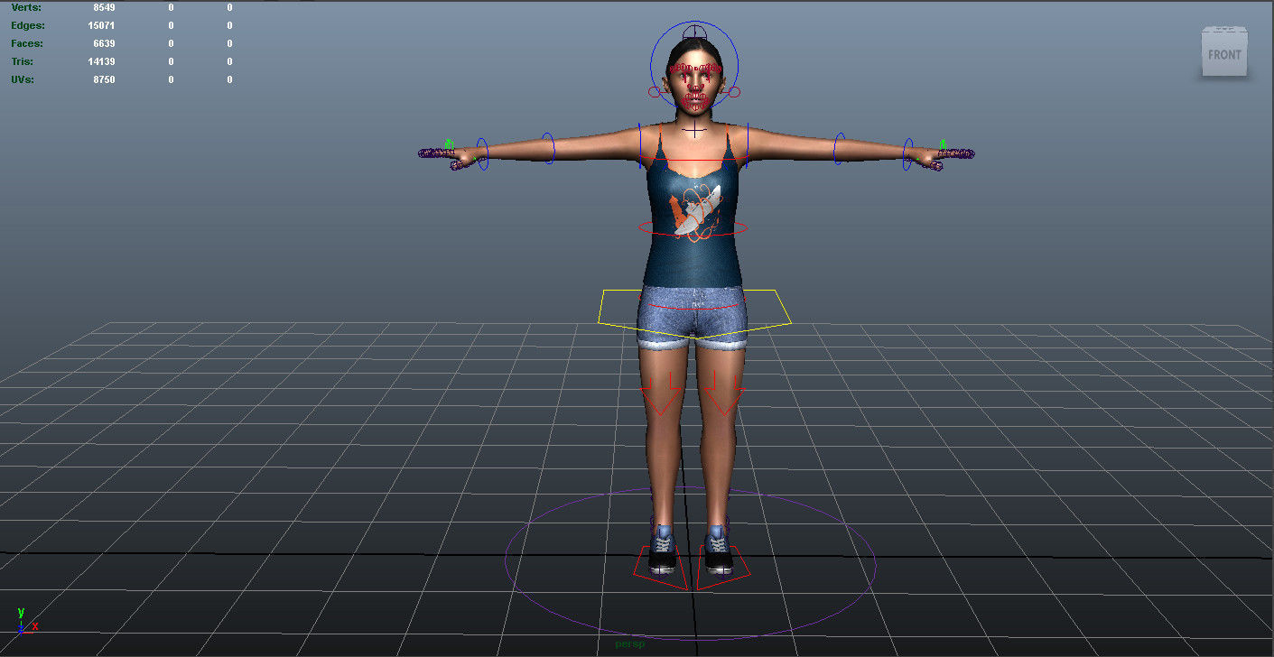Click the 'UVs:' heads-up label
This screenshot has height=657, width=1274.
pyautogui.click(x=24, y=79)
